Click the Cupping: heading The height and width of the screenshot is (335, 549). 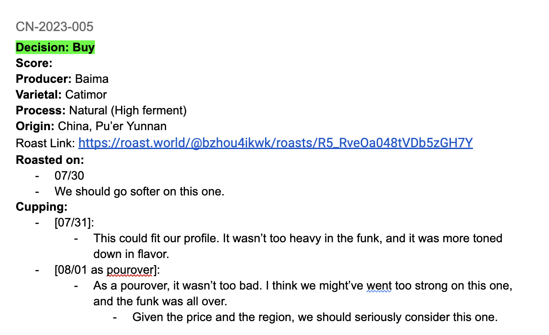point(41,207)
